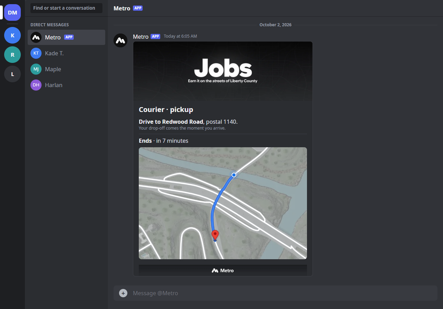443x309 pixels.
Task: Click 'Drive to Redwood Road' text
Action: point(171,122)
